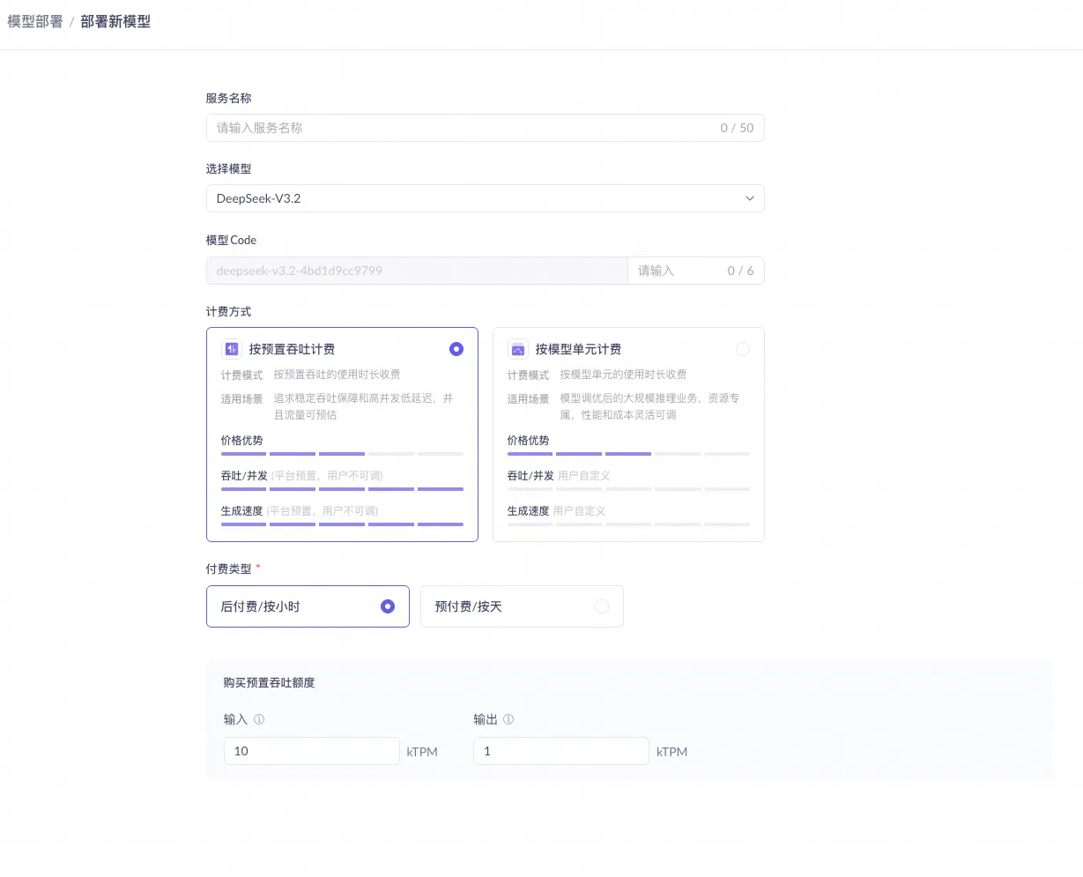
Task: Focus the 服务名称 input field
Action: (x=485, y=128)
